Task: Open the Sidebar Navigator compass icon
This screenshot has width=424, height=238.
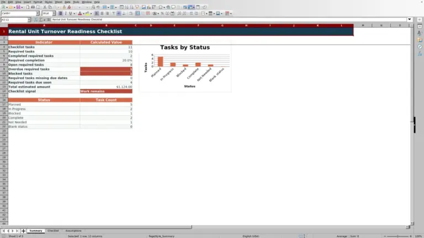Action: [x=420, y=47]
